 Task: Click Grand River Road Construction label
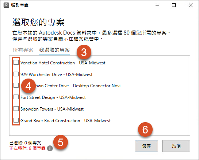pos(65,121)
